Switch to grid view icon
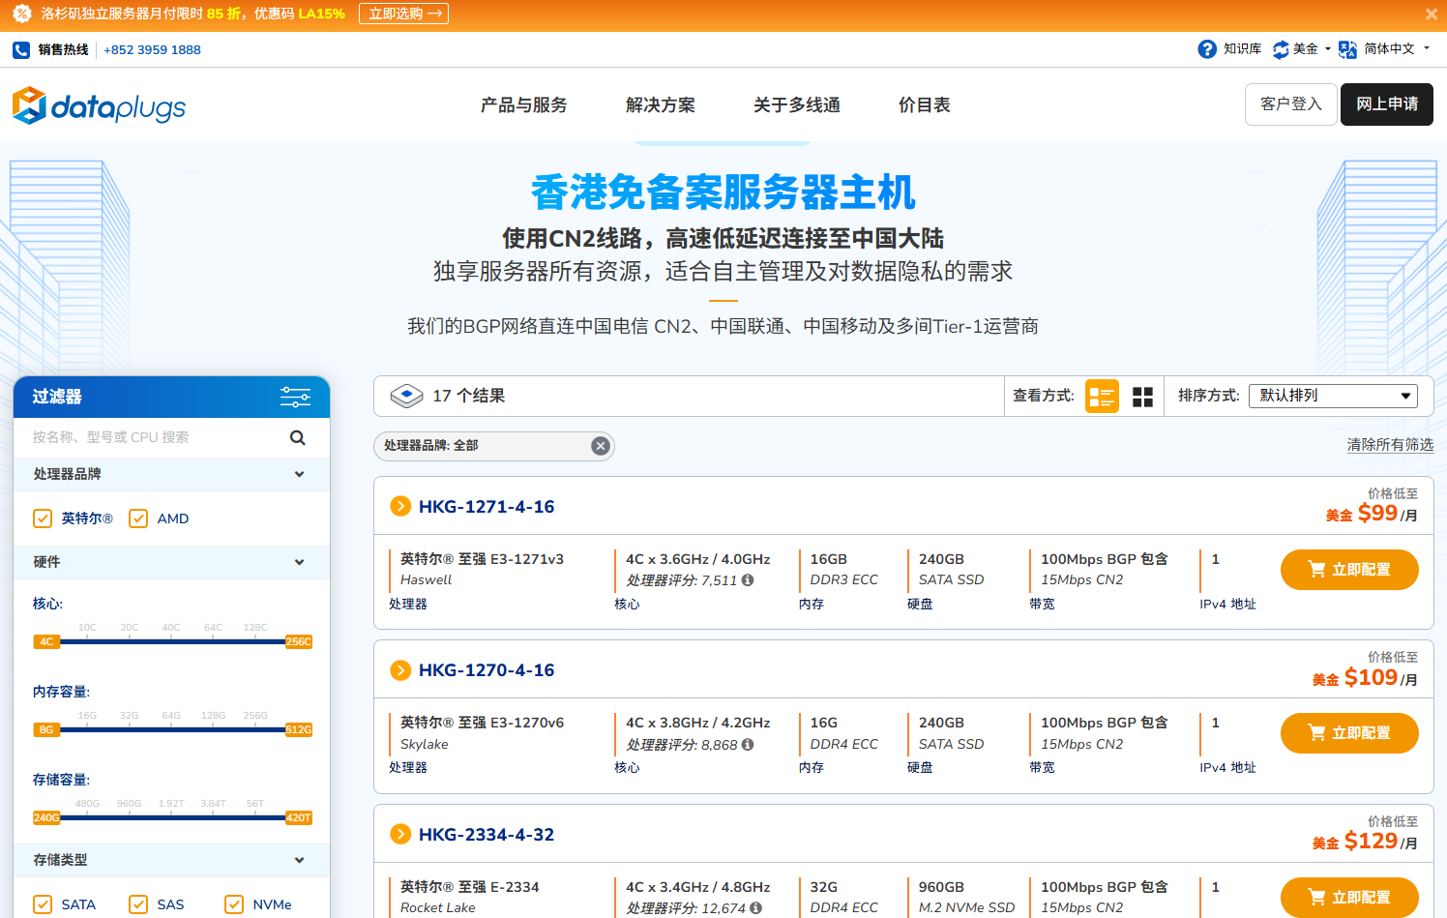1447x918 pixels. click(1142, 397)
